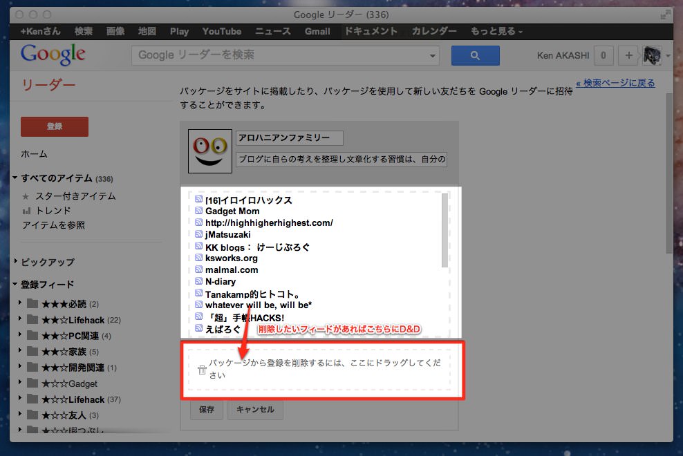Click the smiley face package avatar
Viewport: 683px width, 456px height.
point(210,151)
